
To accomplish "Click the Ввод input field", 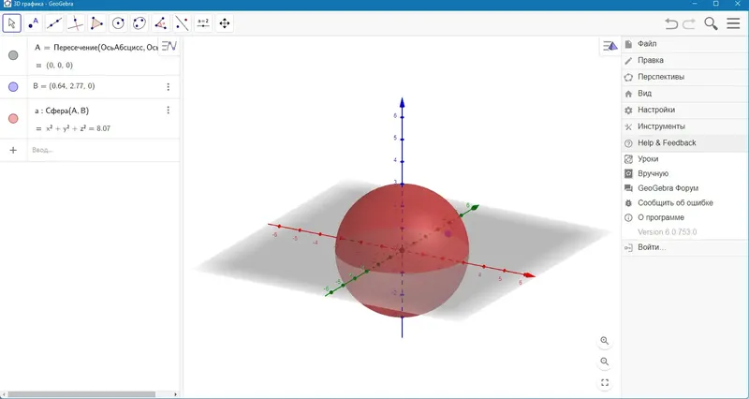I will [103, 150].
